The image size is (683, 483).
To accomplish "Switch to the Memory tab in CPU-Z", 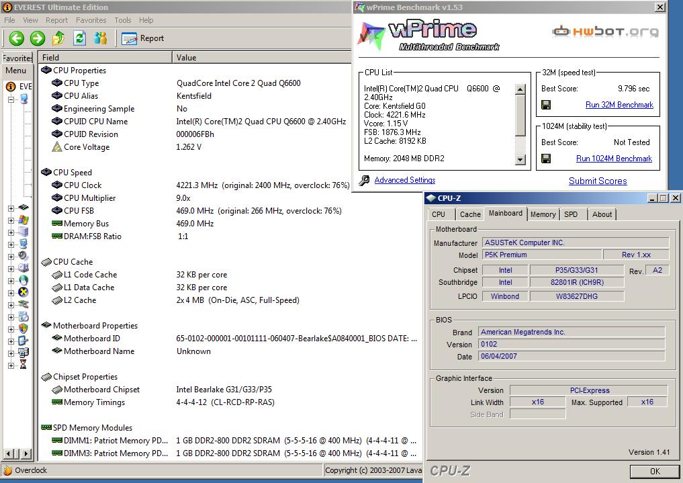I will click(x=543, y=214).
